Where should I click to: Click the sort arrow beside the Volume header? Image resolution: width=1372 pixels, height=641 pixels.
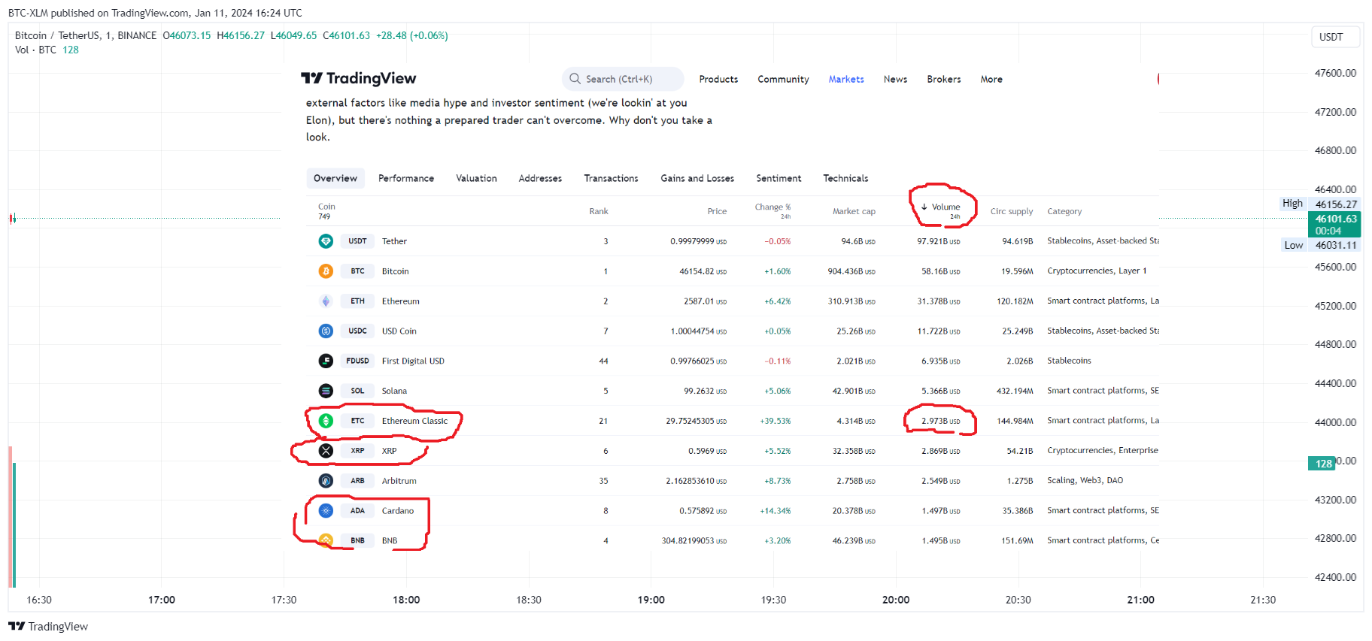click(x=924, y=207)
